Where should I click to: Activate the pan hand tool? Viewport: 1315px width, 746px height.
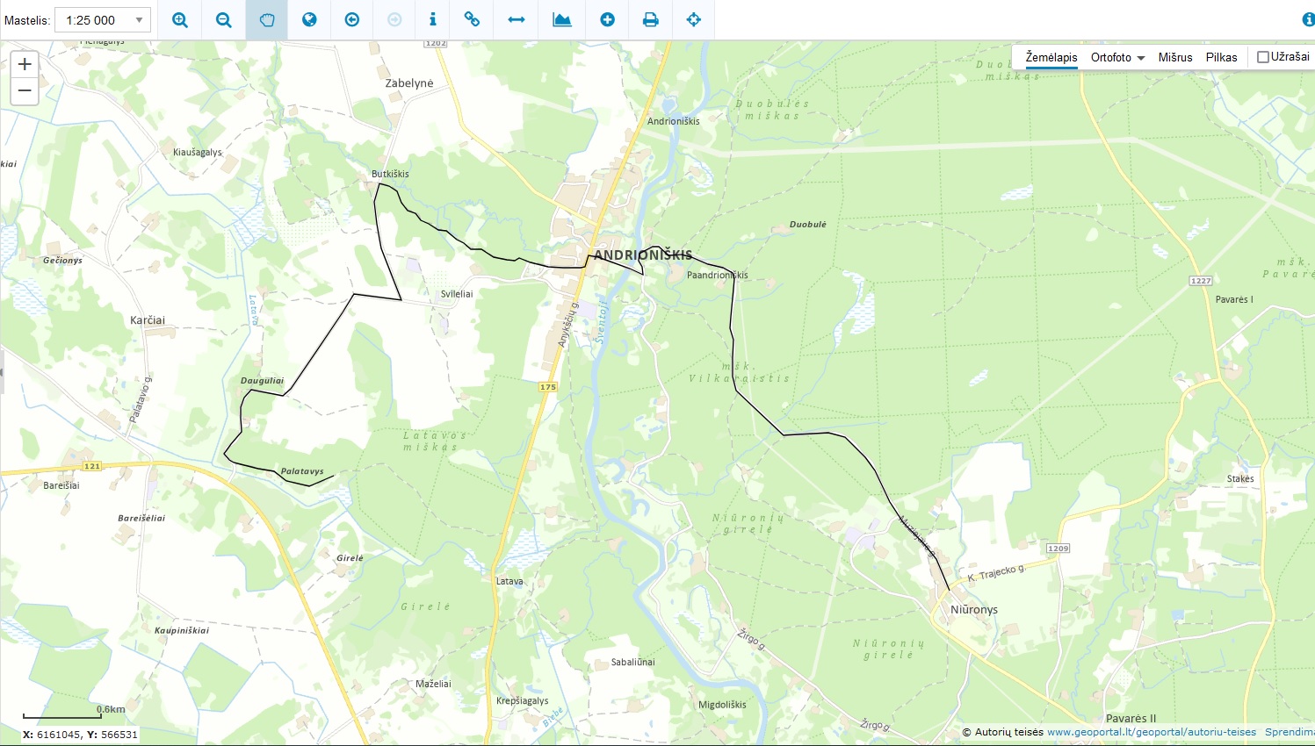267,19
